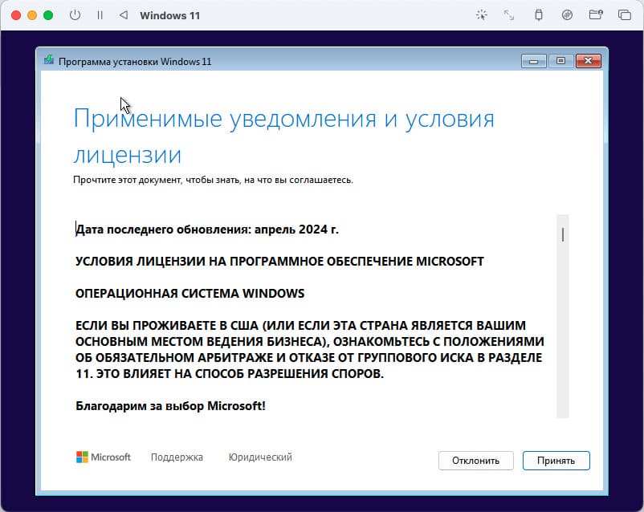Image resolution: width=644 pixels, height=512 pixels.
Task: Click the resize display arrows icon
Action: coord(509,15)
